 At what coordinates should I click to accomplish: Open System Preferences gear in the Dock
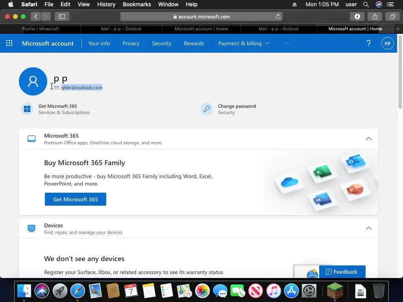coord(309,291)
